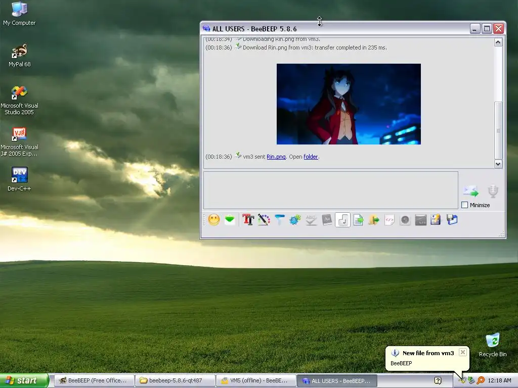Choose text color with pencil palette icon
518x388 pixels.
[x=264, y=220]
